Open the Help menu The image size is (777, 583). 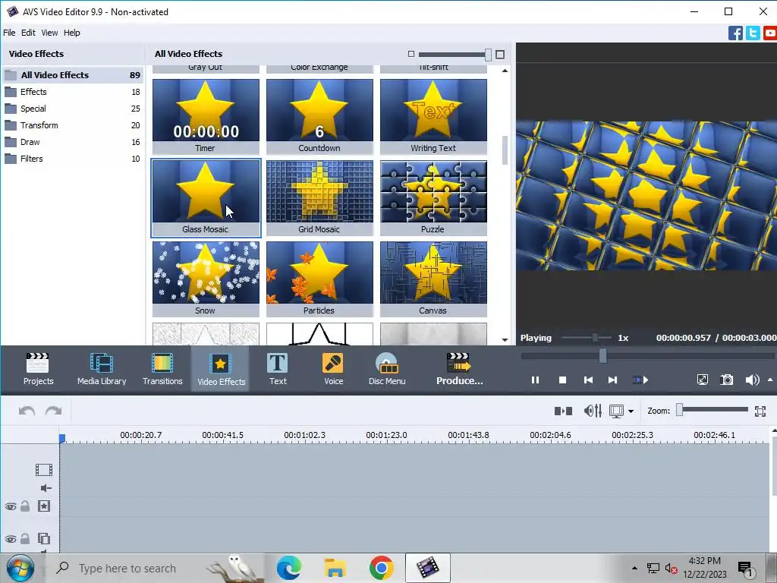(x=72, y=33)
